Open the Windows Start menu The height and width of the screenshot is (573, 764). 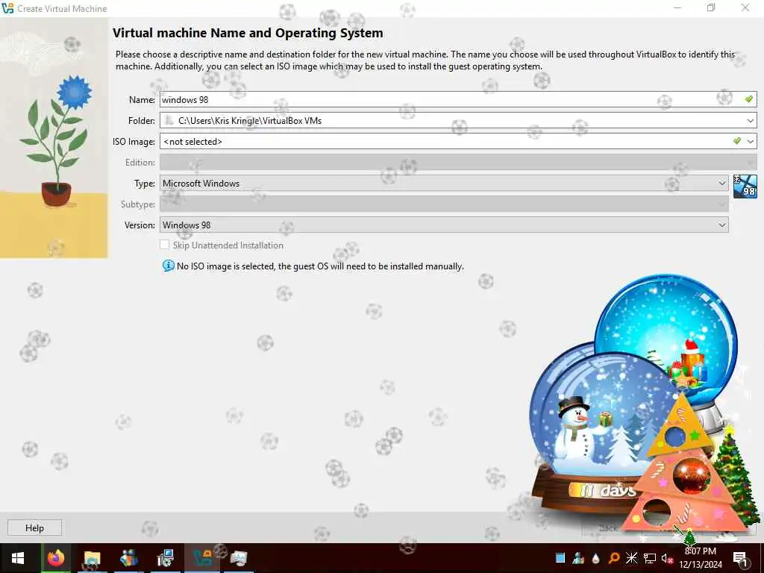click(18, 558)
